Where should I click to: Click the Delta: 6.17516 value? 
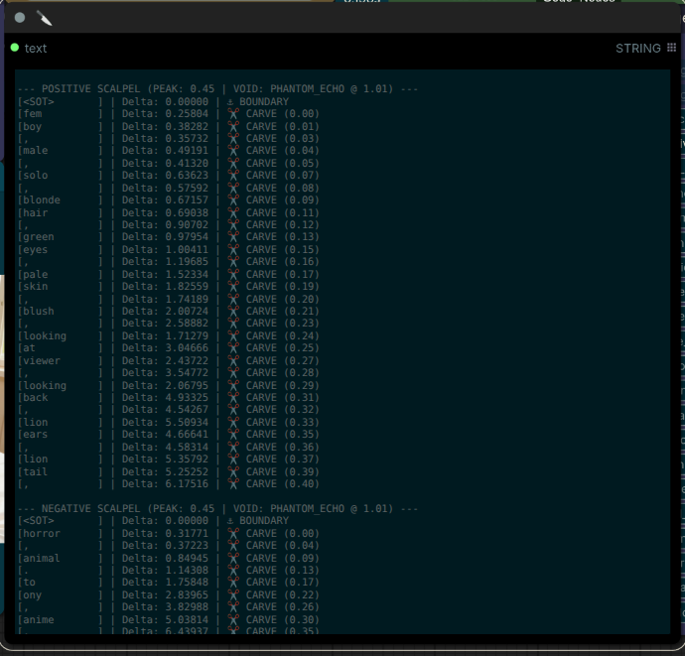[165, 484]
